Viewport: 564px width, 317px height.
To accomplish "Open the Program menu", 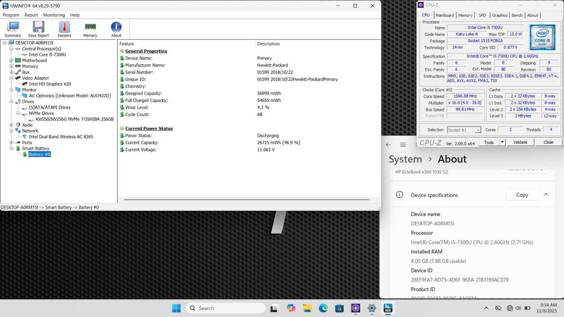I will (x=11, y=15).
